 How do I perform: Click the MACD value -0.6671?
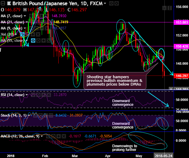[x=90, y=136]
